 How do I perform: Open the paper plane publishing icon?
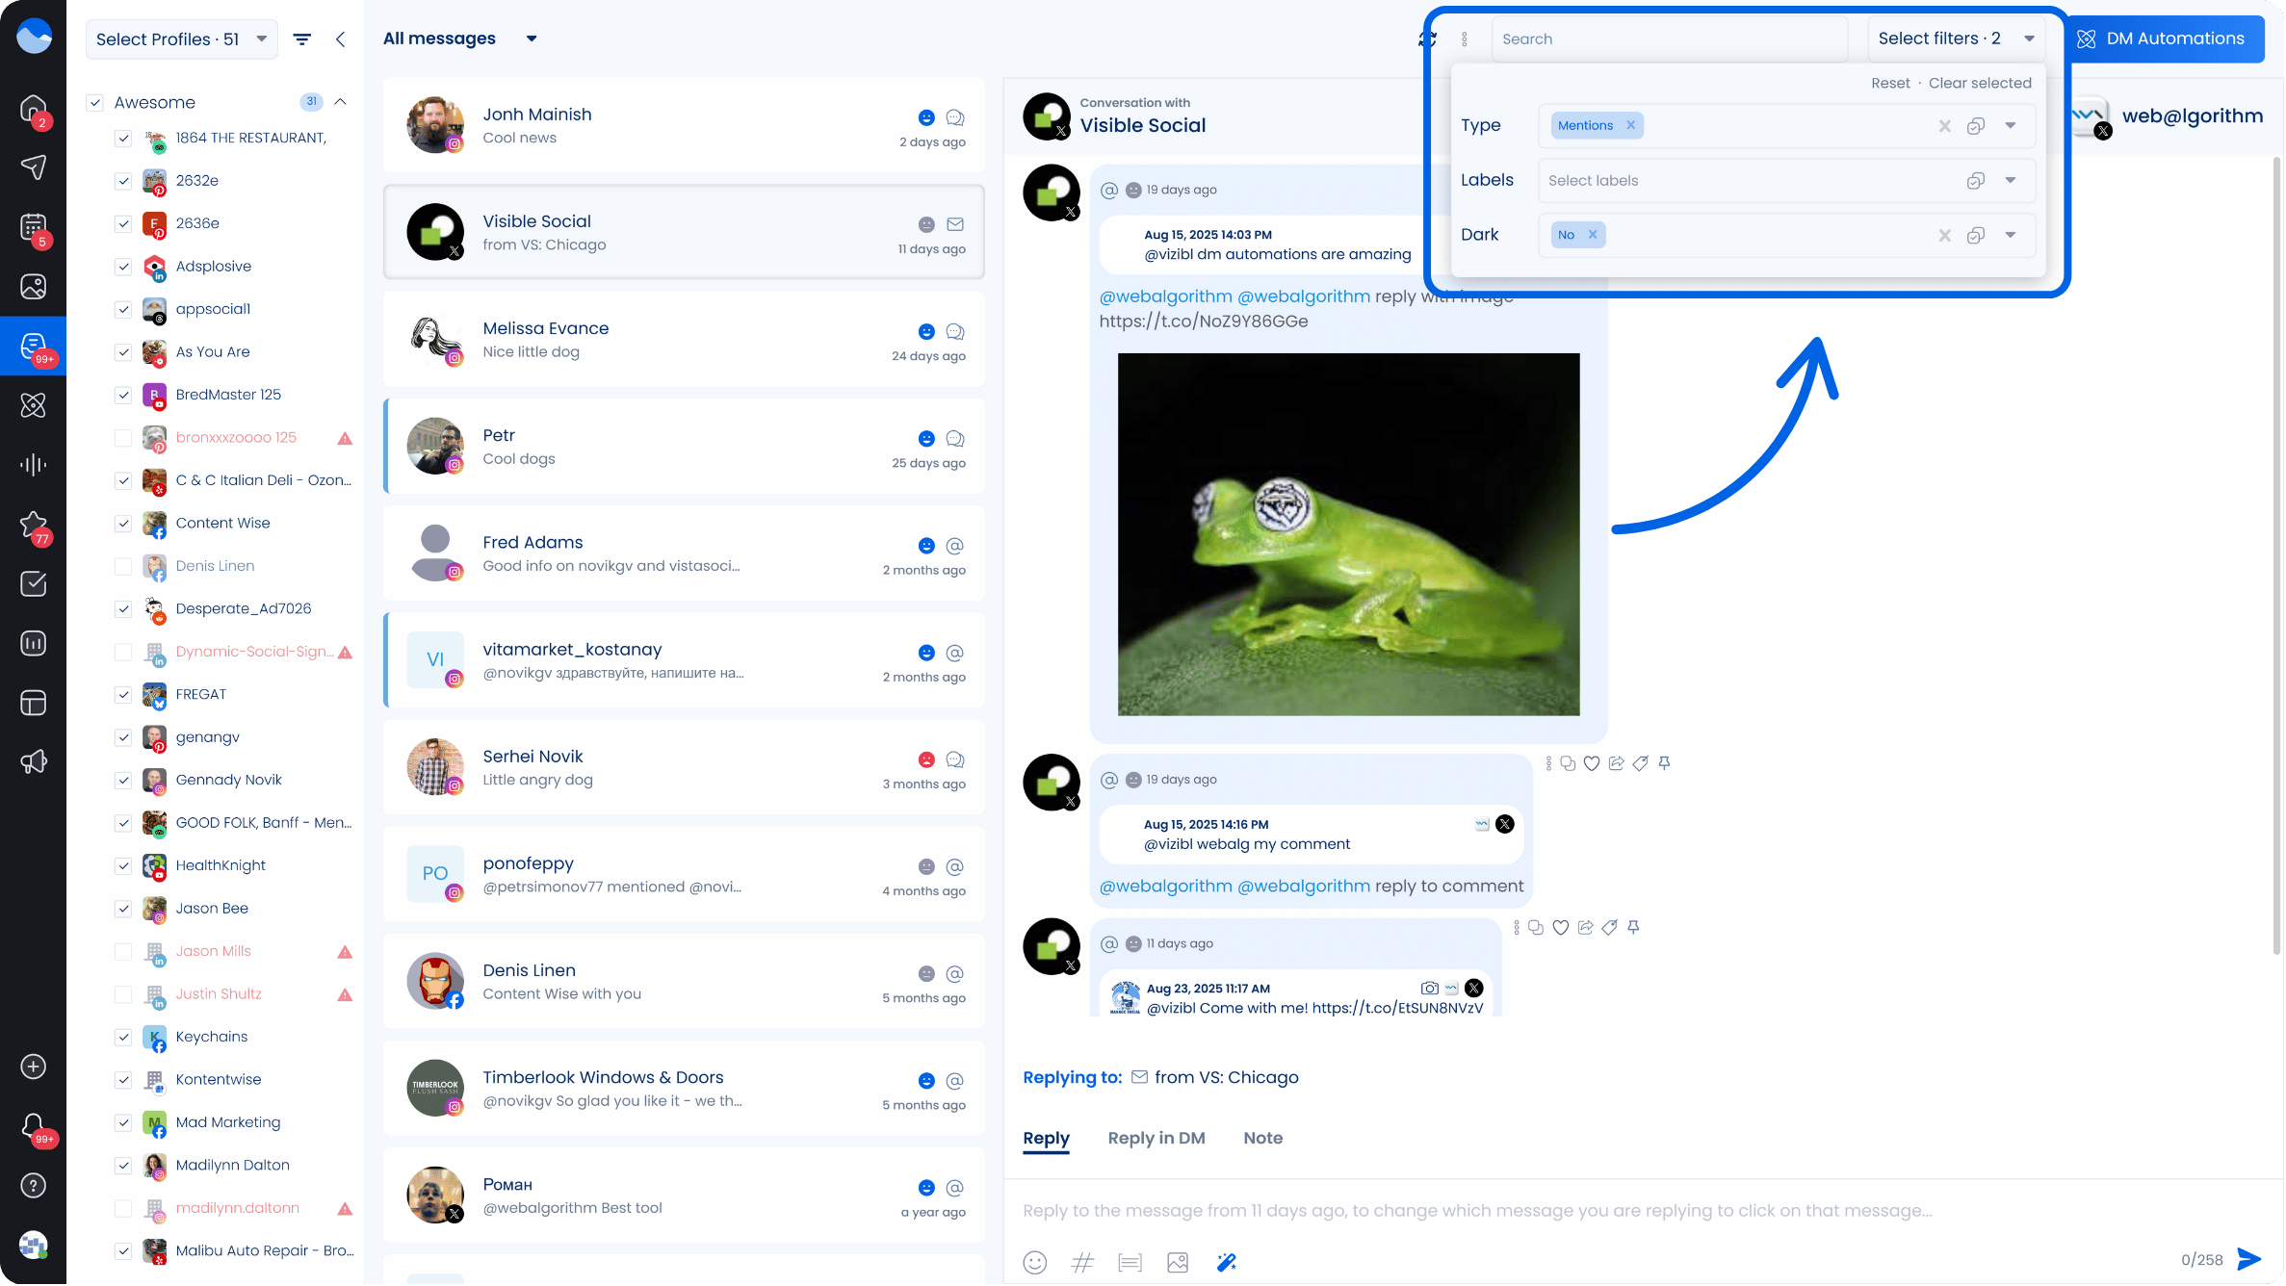pos(33,167)
